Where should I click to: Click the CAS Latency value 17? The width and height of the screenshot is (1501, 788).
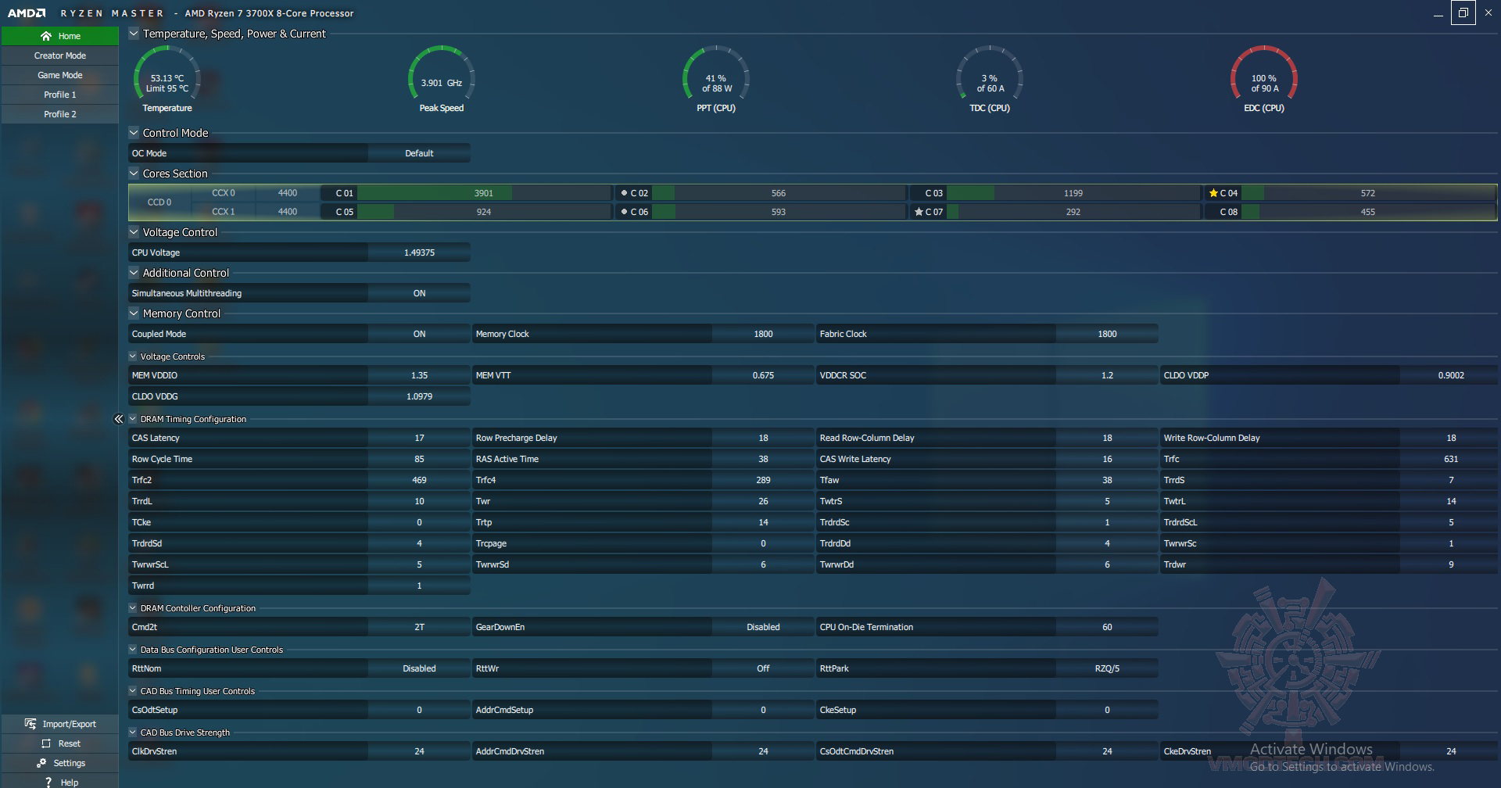[x=419, y=438]
